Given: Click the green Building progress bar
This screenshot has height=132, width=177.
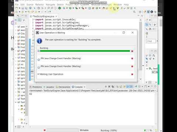Looking at the screenshot, I should 85,51.
